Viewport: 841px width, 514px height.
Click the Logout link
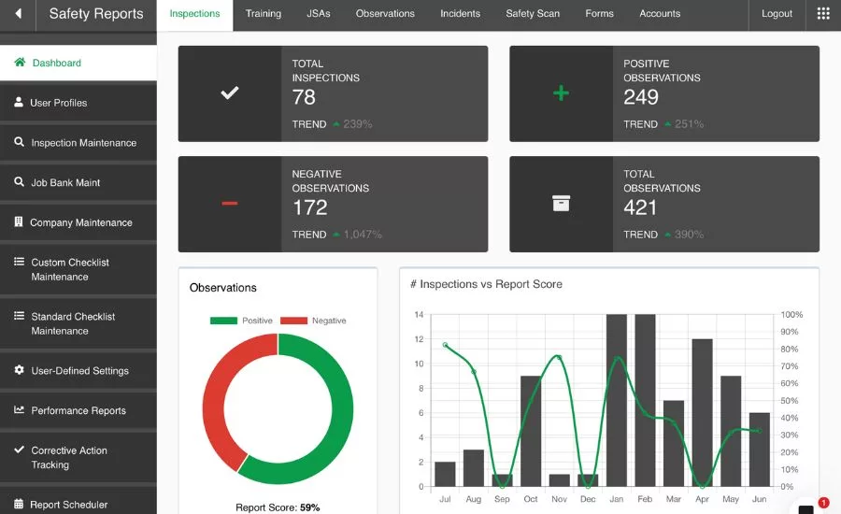[777, 14]
